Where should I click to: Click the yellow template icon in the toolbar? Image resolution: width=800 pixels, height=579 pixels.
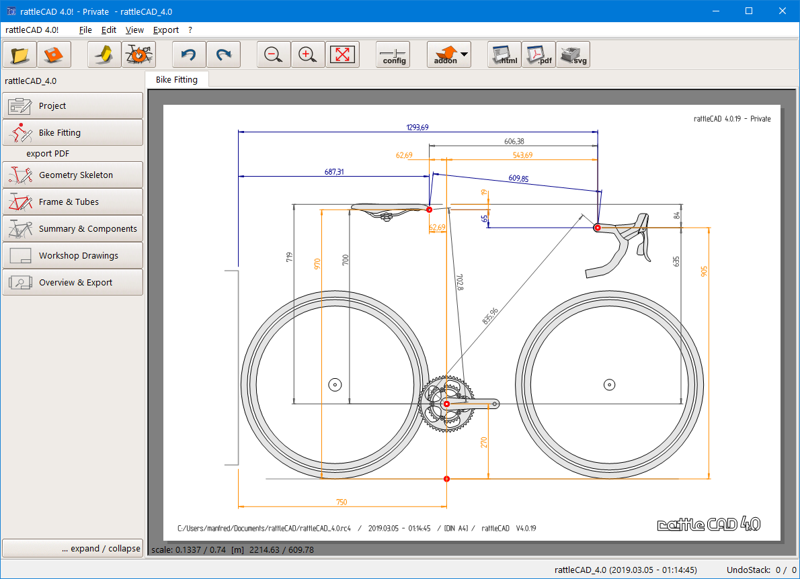point(104,54)
